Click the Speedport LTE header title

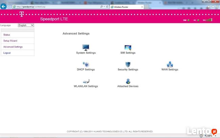(x=54, y=19)
